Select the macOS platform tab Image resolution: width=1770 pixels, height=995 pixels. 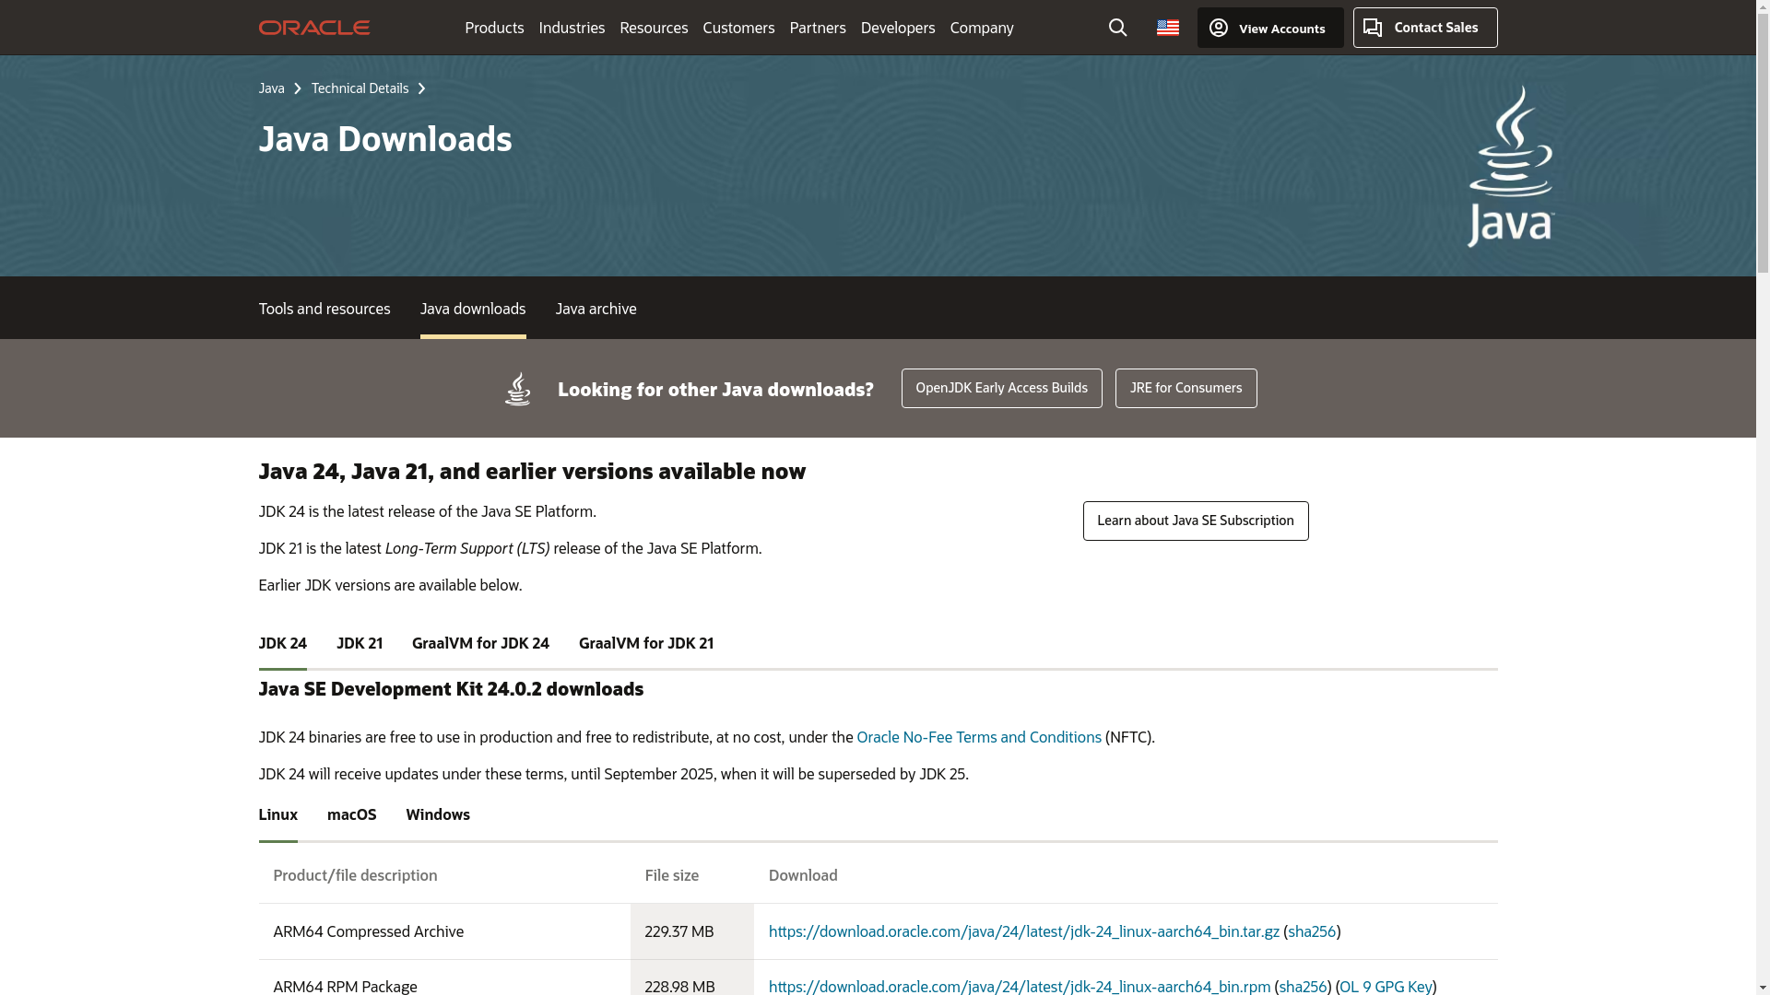pyautogui.click(x=351, y=814)
